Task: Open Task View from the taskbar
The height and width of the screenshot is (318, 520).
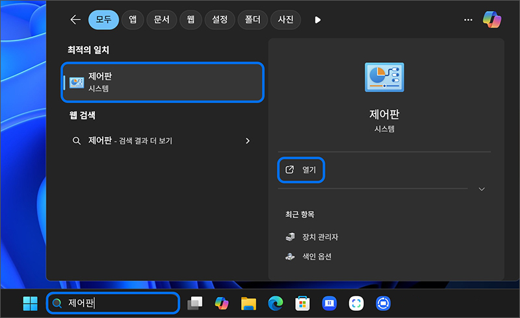Action: (x=194, y=303)
